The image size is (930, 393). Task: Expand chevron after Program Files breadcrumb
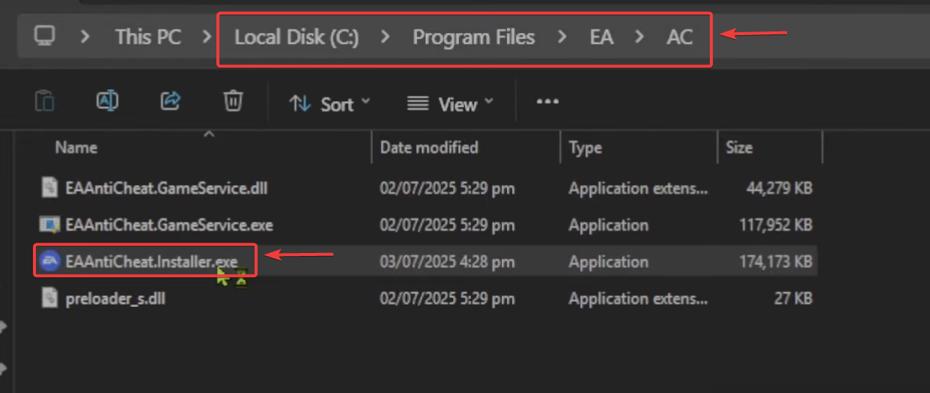click(x=562, y=37)
